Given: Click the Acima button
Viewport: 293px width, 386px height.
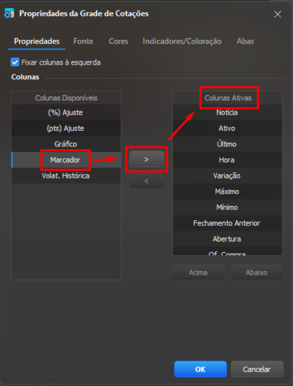Looking at the screenshot, I should tap(198, 272).
